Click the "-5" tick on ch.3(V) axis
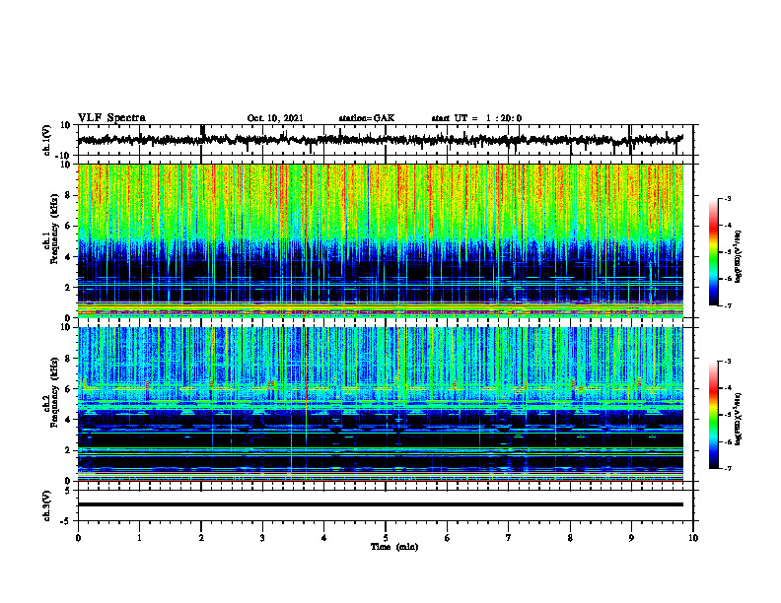 (67, 521)
